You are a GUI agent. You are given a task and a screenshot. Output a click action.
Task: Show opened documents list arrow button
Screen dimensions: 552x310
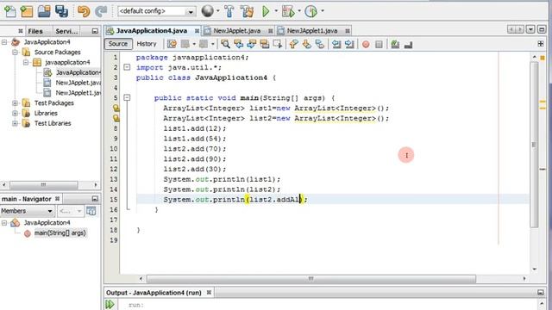click(x=530, y=29)
